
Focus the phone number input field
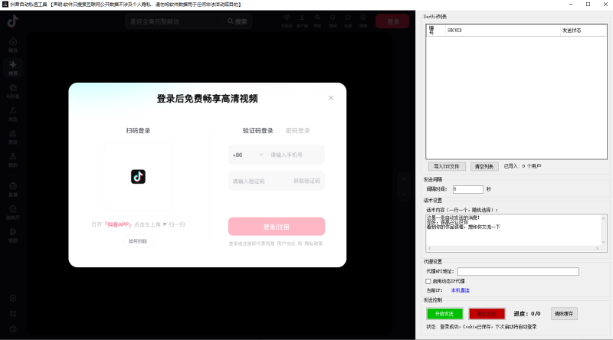pyautogui.click(x=297, y=155)
